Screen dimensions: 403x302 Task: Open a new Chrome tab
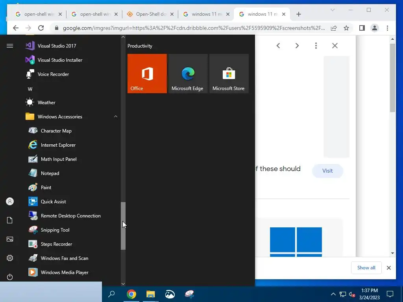[298, 14]
